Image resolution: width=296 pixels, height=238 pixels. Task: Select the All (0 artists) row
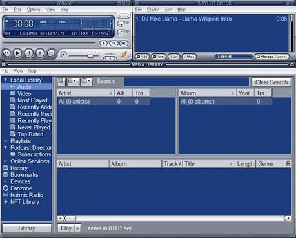[x=103, y=102]
